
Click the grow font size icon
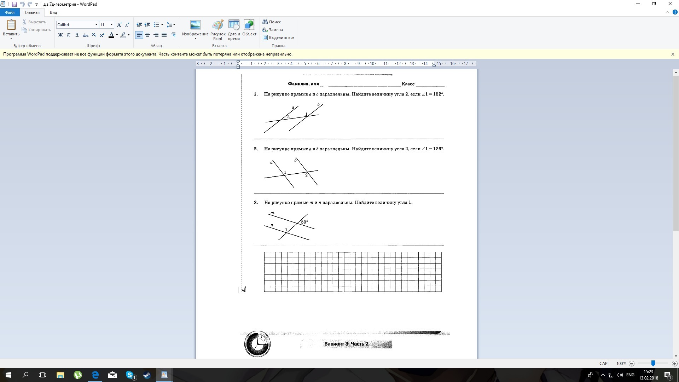[x=119, y=25]
